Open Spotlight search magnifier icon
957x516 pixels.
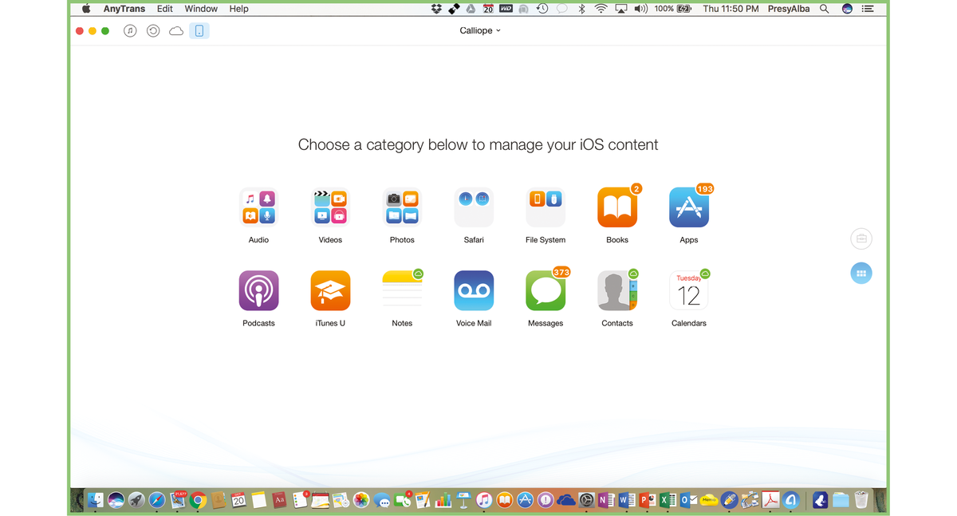pyautogui.click(x=825, y=9)
